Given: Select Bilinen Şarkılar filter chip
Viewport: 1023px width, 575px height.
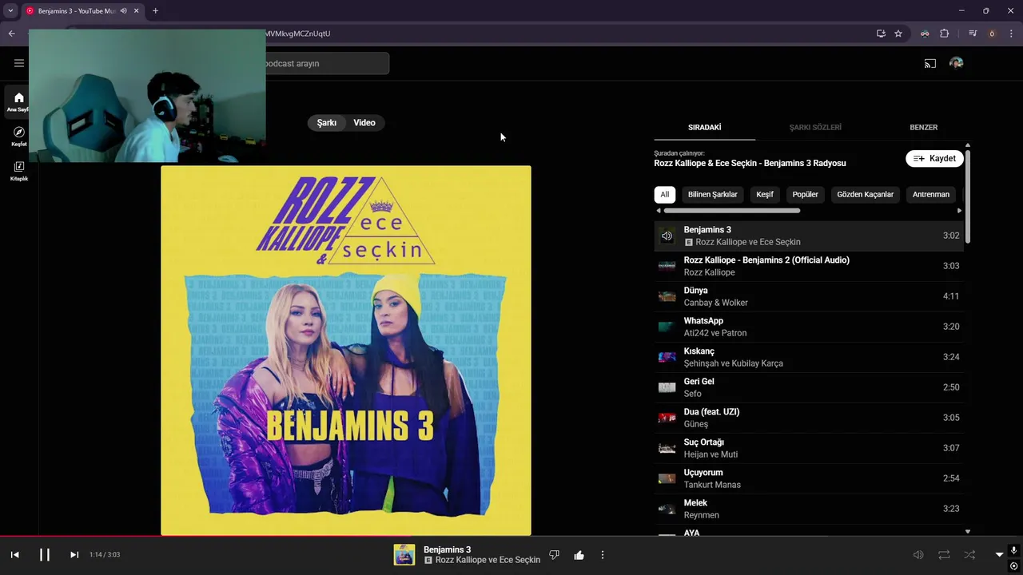Looking at the screenshot, I should point(713,194).
